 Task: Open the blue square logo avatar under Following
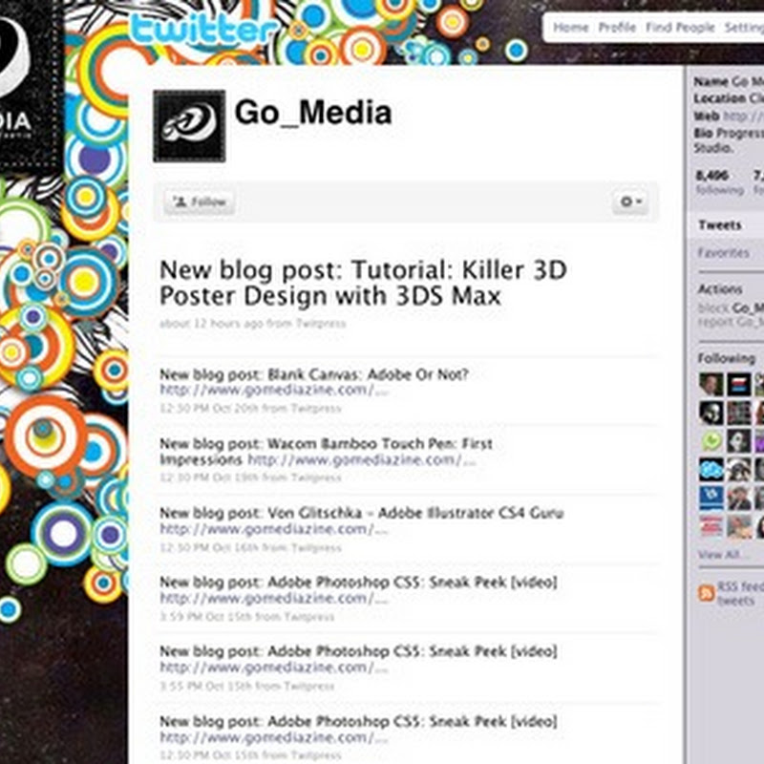point(711,498)
